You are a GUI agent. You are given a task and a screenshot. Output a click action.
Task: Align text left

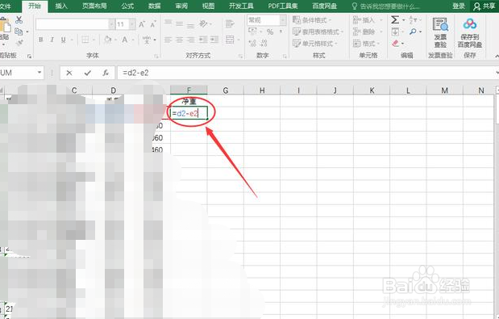coord(168,40)
